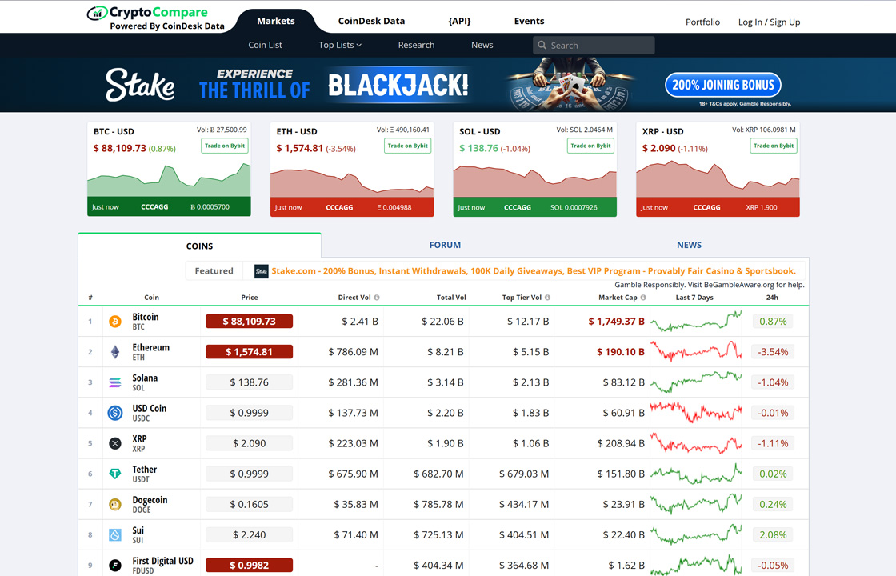Sort by the Price column header
Image resolution: width=896 pixels, height=576 pixels.
point(249,298)
